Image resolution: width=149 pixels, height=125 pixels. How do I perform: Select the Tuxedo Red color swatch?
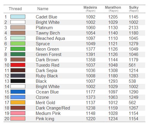click(x=18, y=65)
